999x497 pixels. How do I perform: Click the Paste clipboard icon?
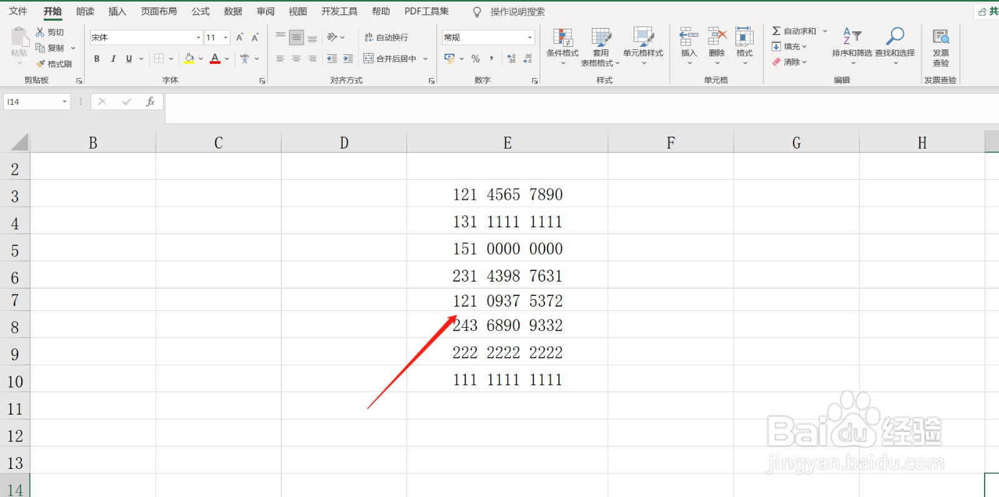[19, 37]
